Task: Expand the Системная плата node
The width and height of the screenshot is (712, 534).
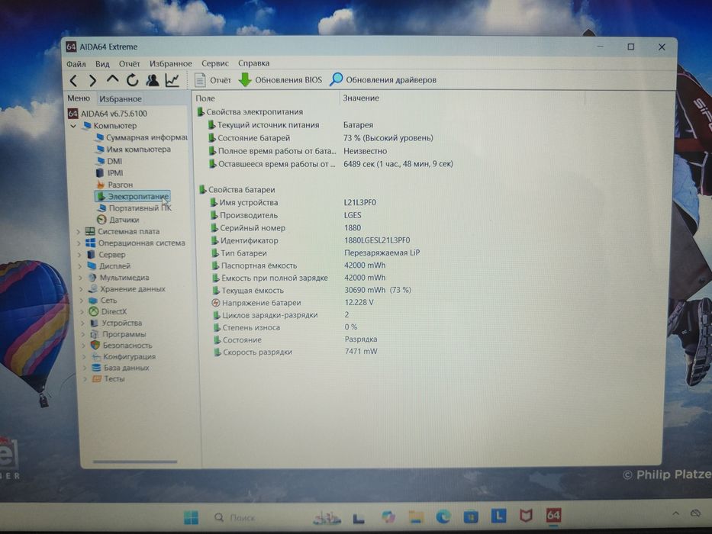Action: (78, 232)
